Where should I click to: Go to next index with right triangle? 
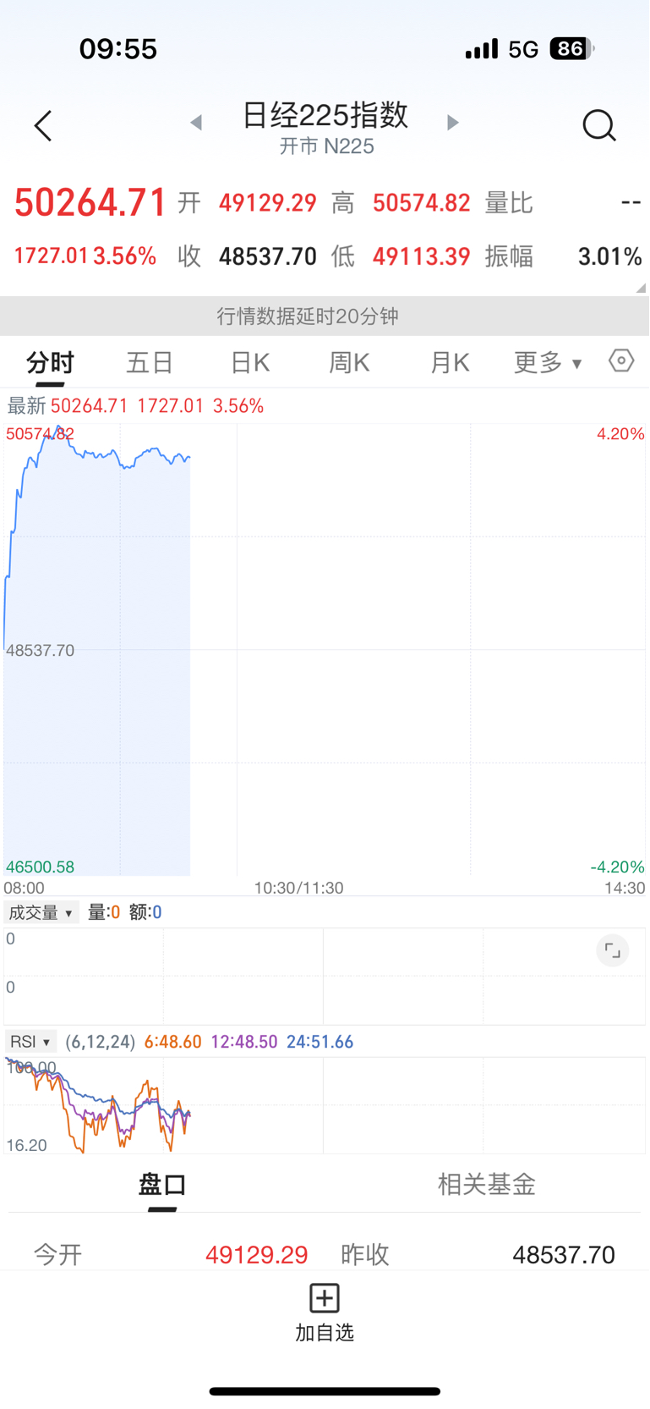pos(453,123)
